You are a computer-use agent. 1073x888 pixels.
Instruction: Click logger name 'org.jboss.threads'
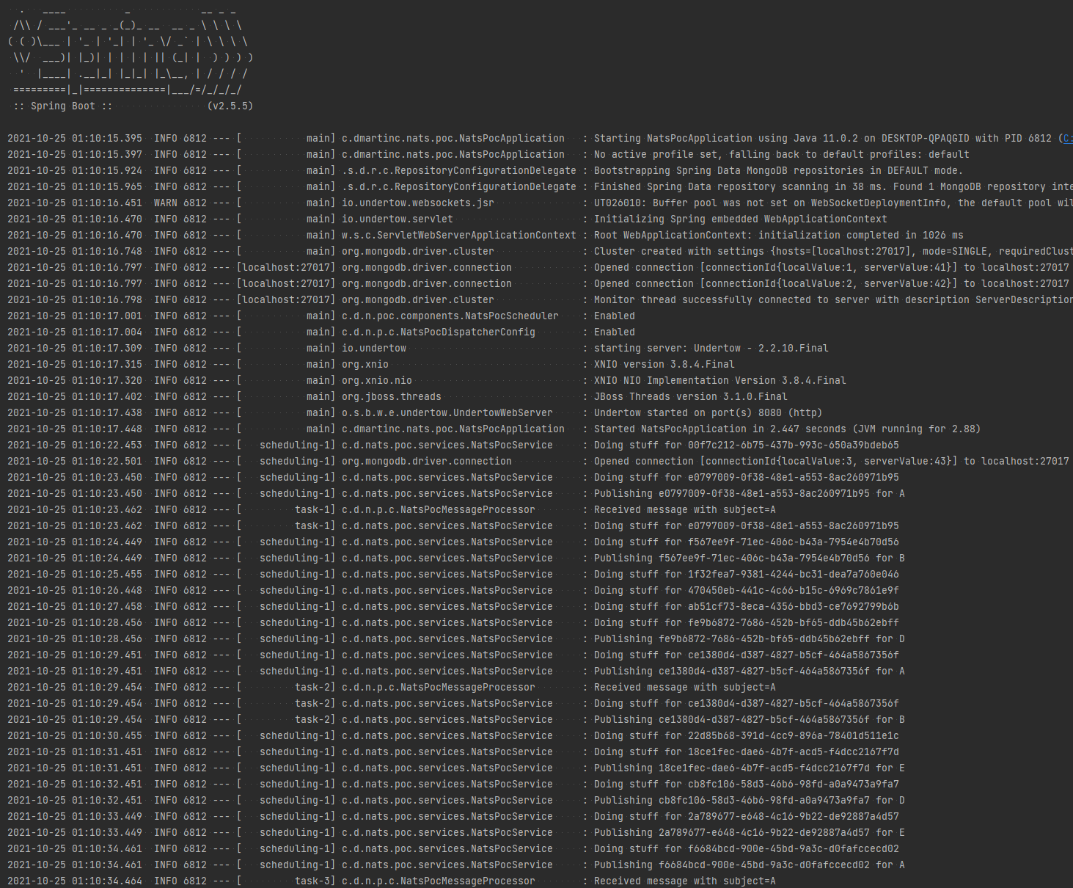tap(392, 397)
